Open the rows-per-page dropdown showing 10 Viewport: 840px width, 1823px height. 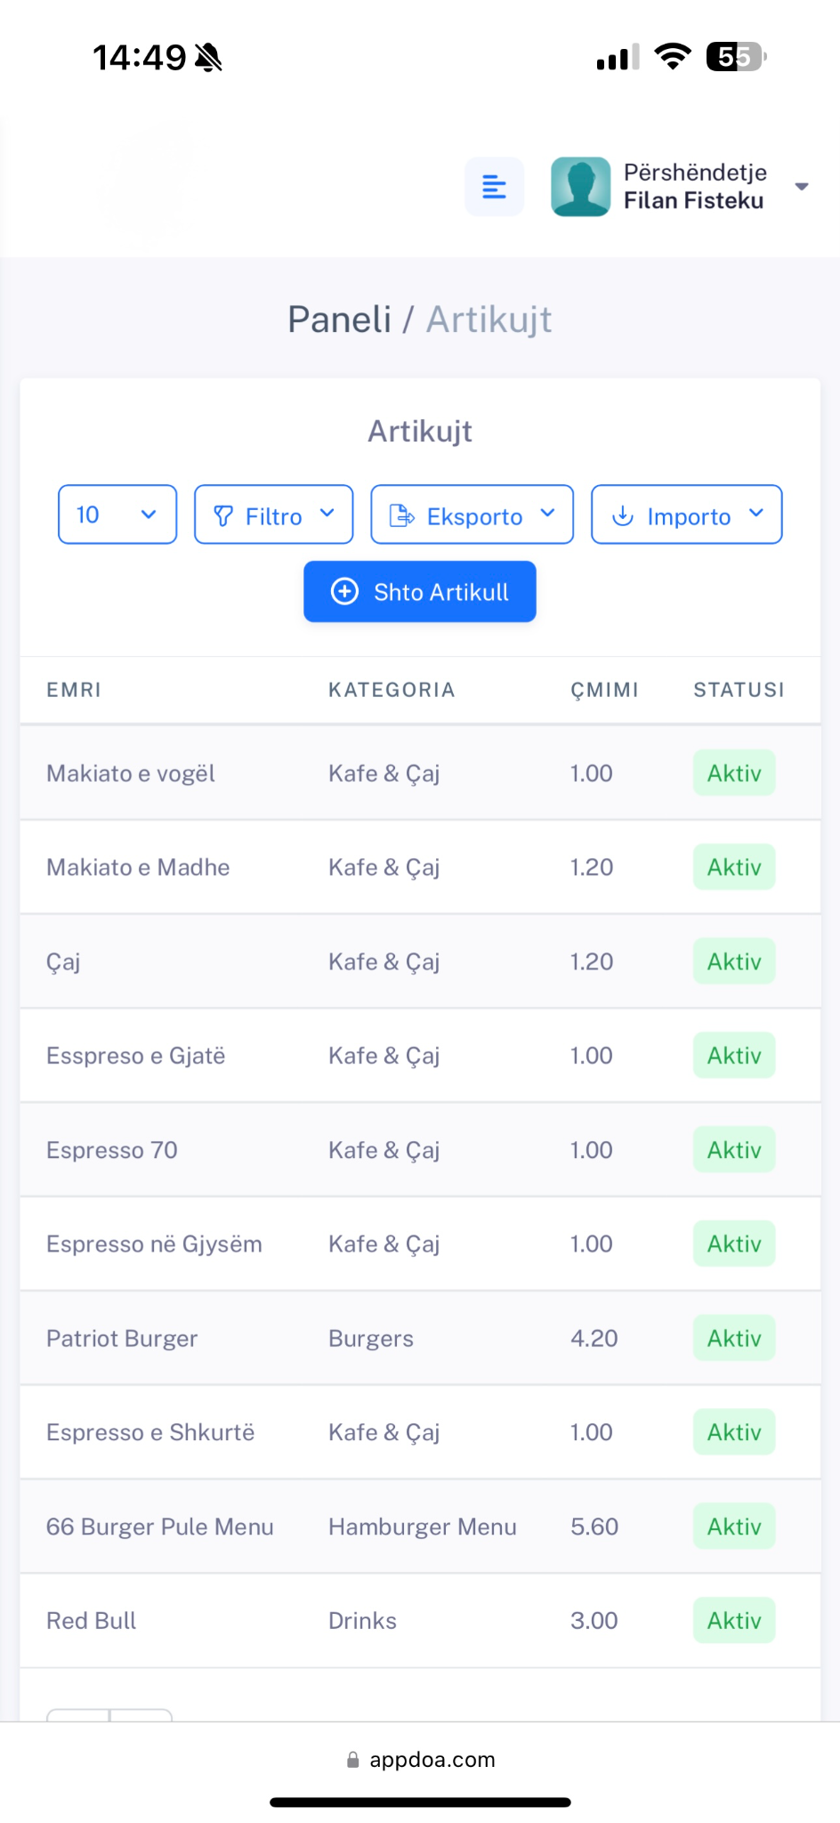coord(117,514)
